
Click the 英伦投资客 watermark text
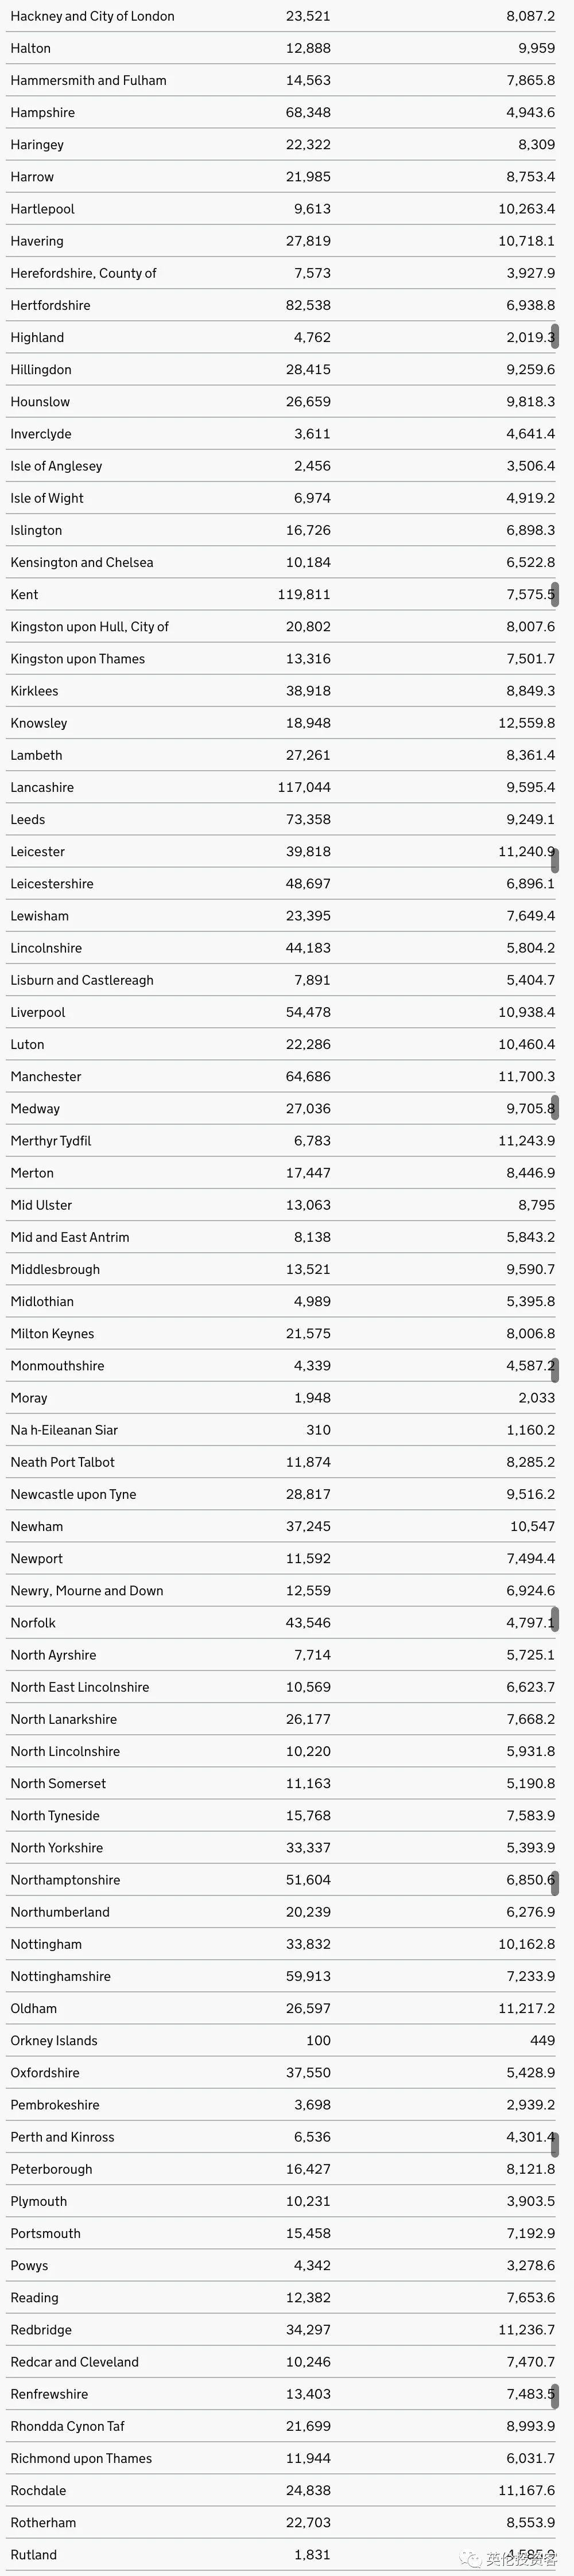[520, 2559]
